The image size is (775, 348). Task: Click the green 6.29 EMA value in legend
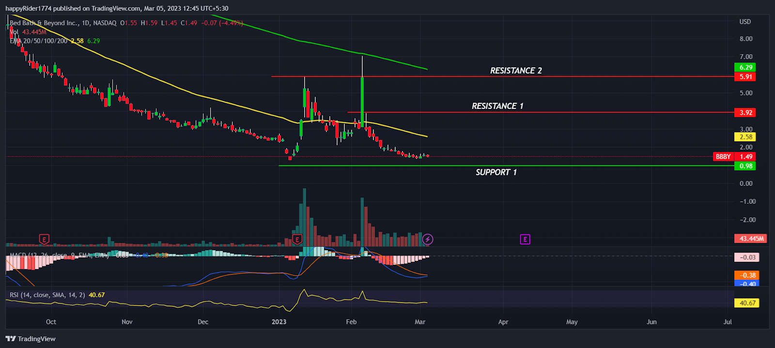tap(93, 41)
